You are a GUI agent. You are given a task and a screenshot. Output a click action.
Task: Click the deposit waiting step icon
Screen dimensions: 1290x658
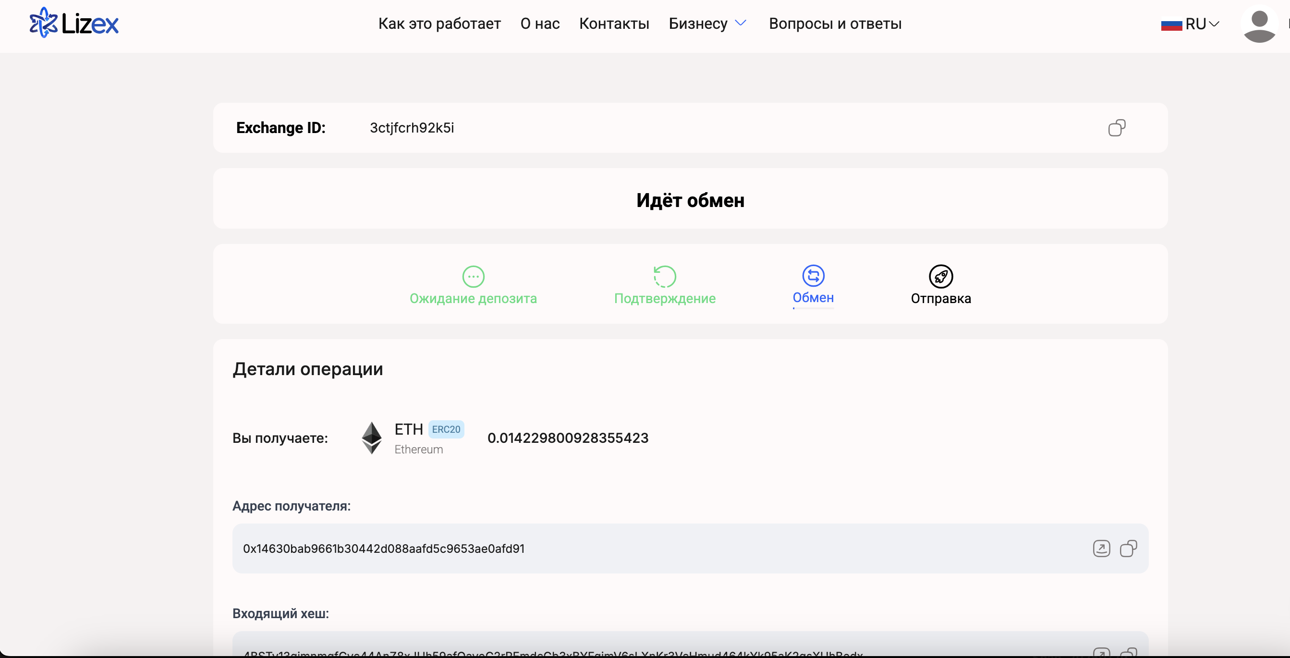coord(473,277)
